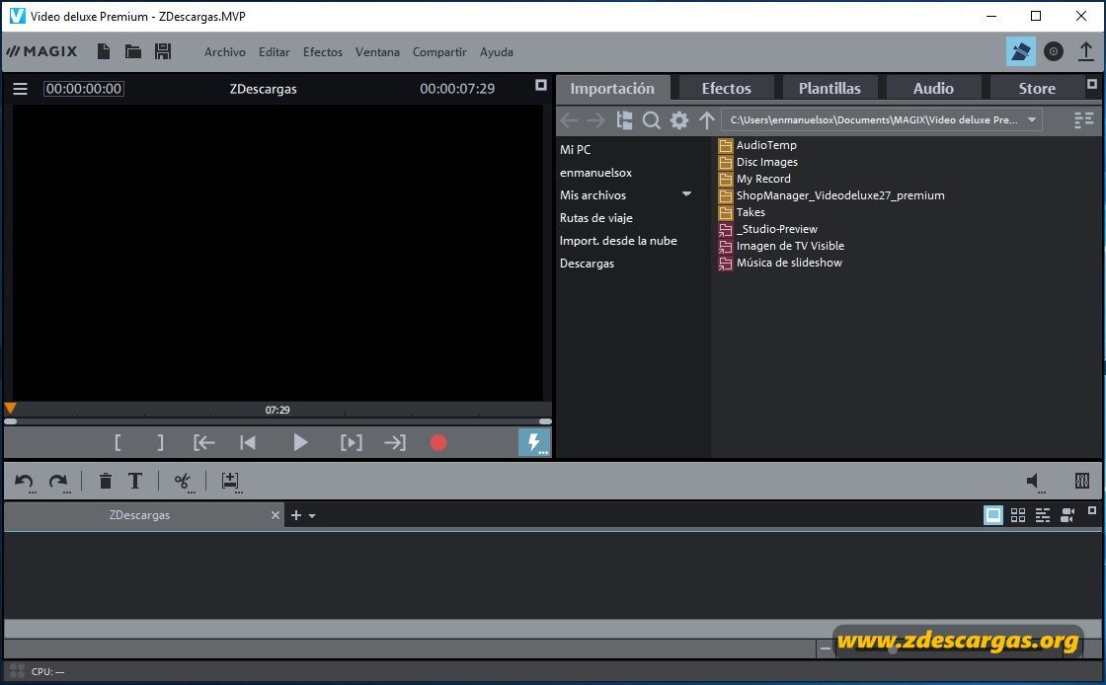Click the export upload arrow icon
The width and height of the screenshot is (1106, 685).
(x=1086, y=51)
